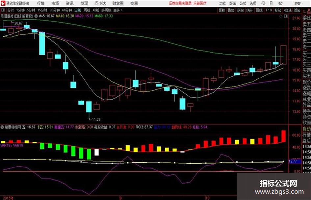Click the 多股 toolbar button
Image resolution: width=311 pixels, height=200 pixels.
(x=240, y=10)
